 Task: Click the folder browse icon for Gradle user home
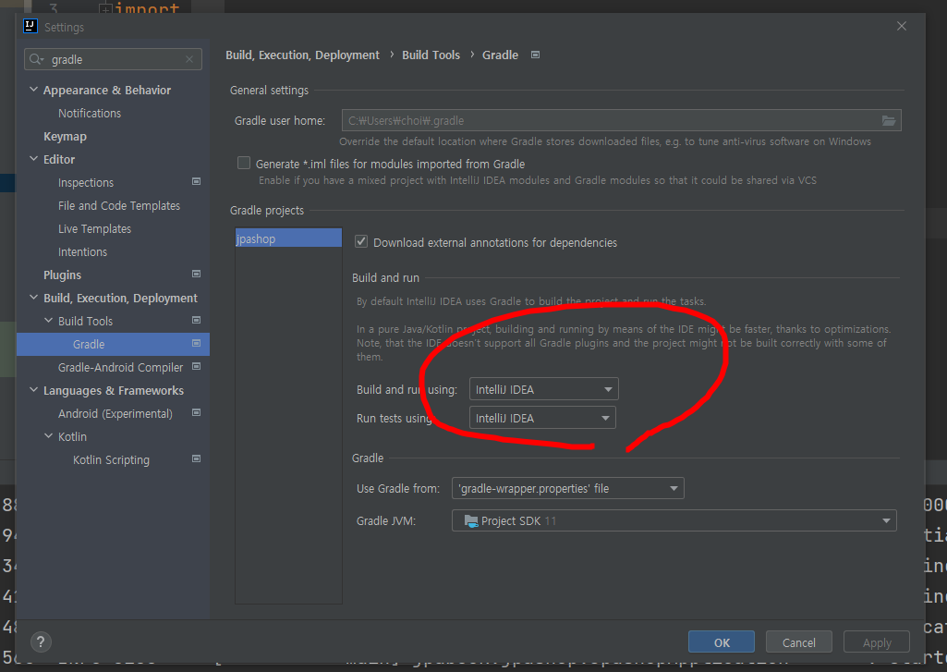pyautogui.click(x=889, y=120)
